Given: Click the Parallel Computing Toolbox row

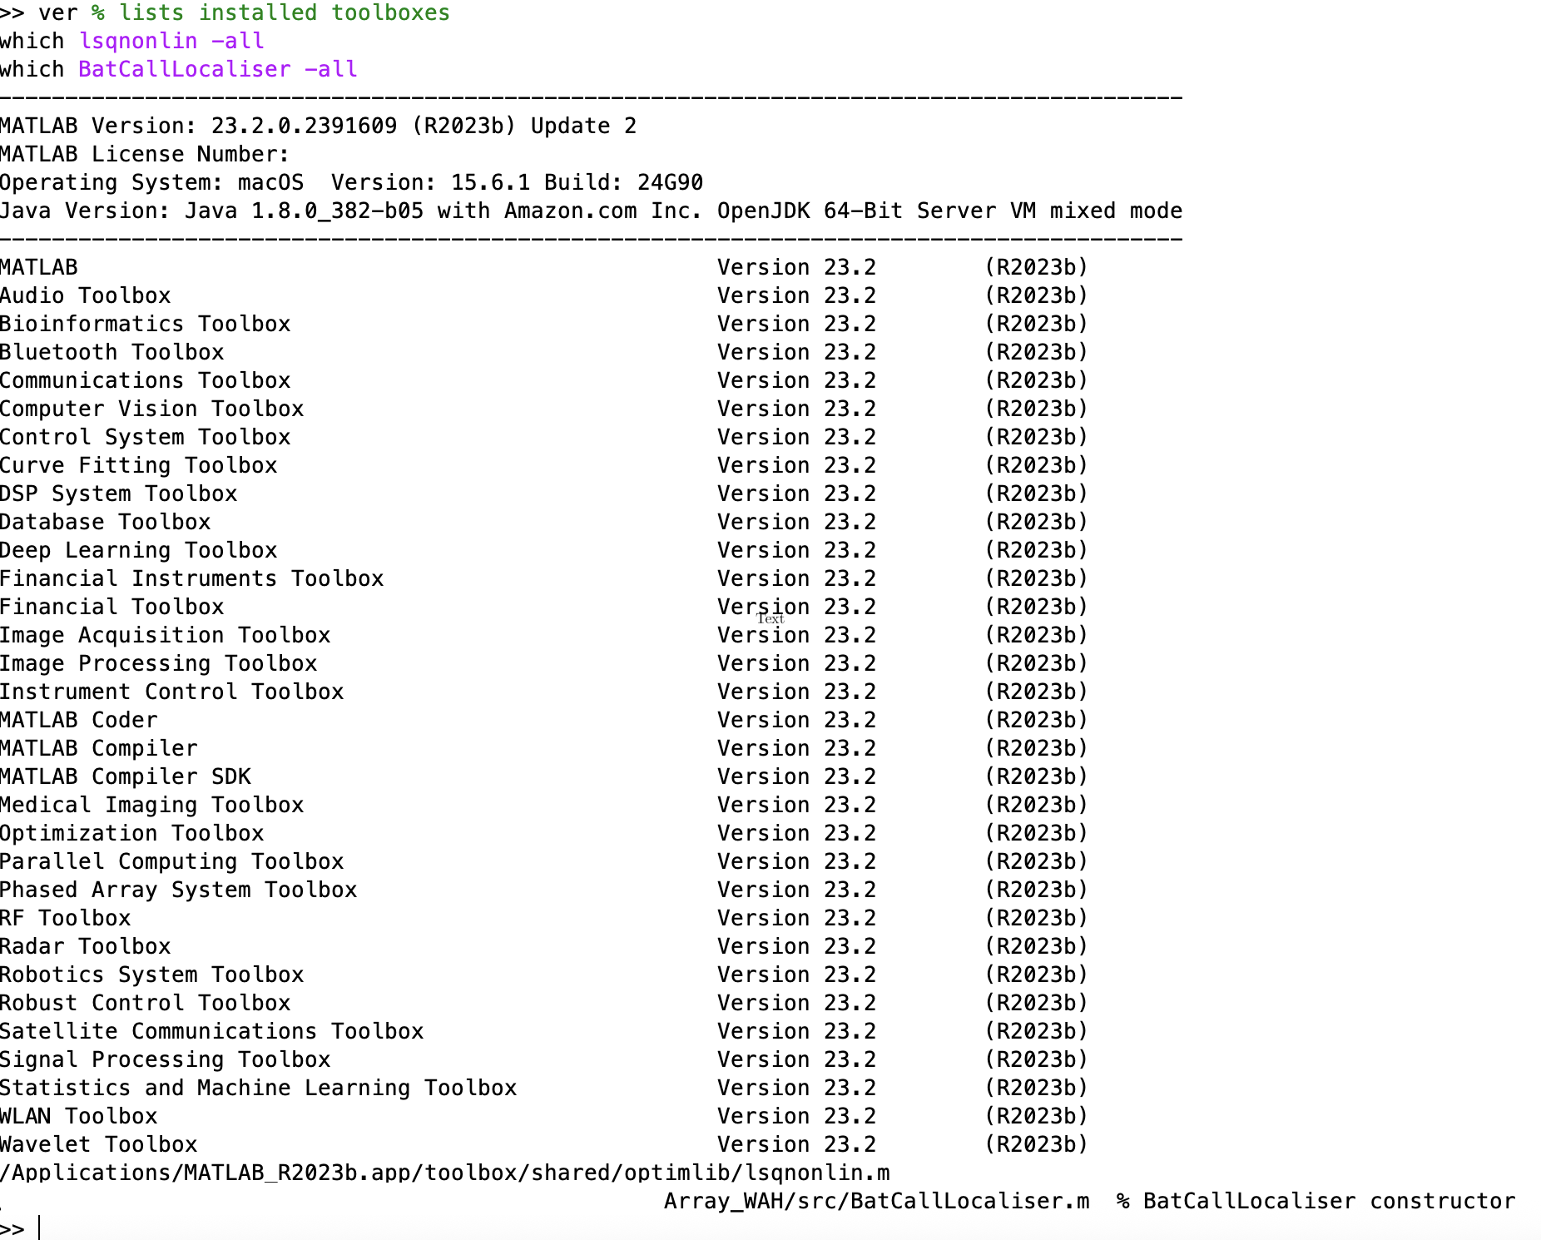Looking at the screenshot, I should (171, 861).
